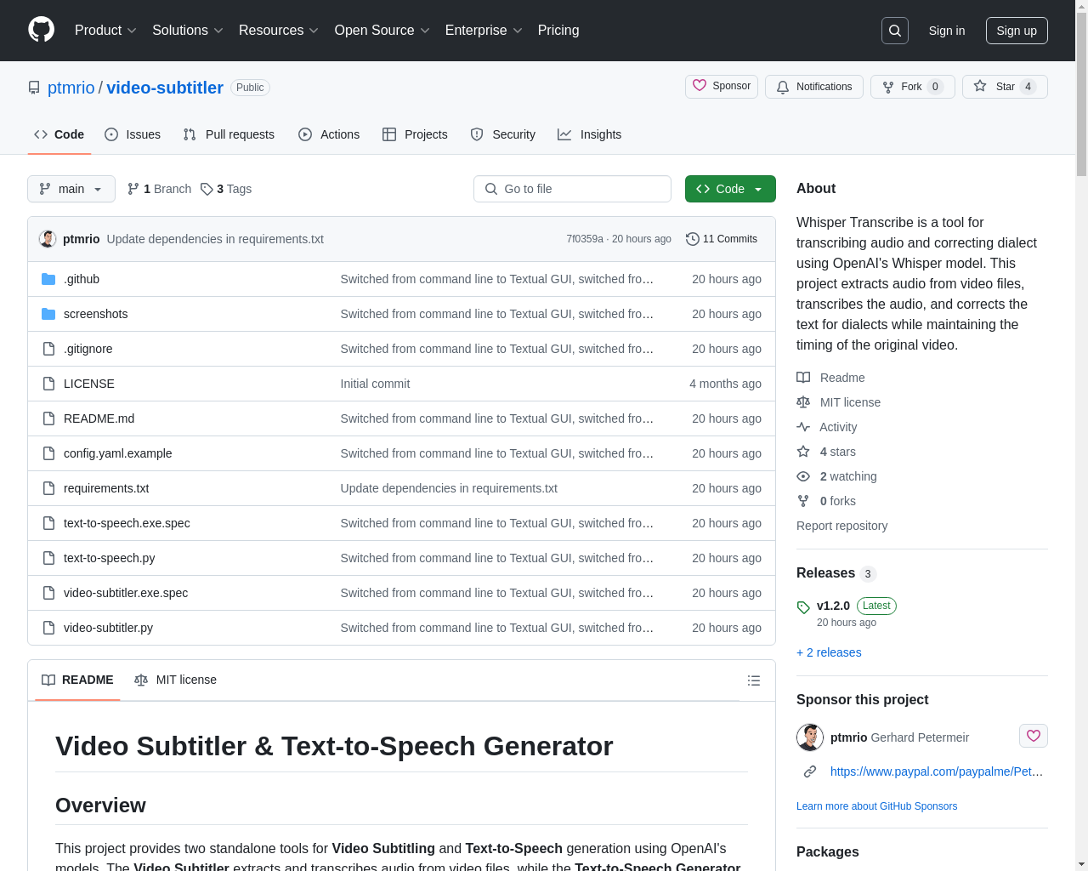Select the README tab in file panel
Viewport: 1088px width, 871px height.
pyautogui.click(x=77, y=680)
